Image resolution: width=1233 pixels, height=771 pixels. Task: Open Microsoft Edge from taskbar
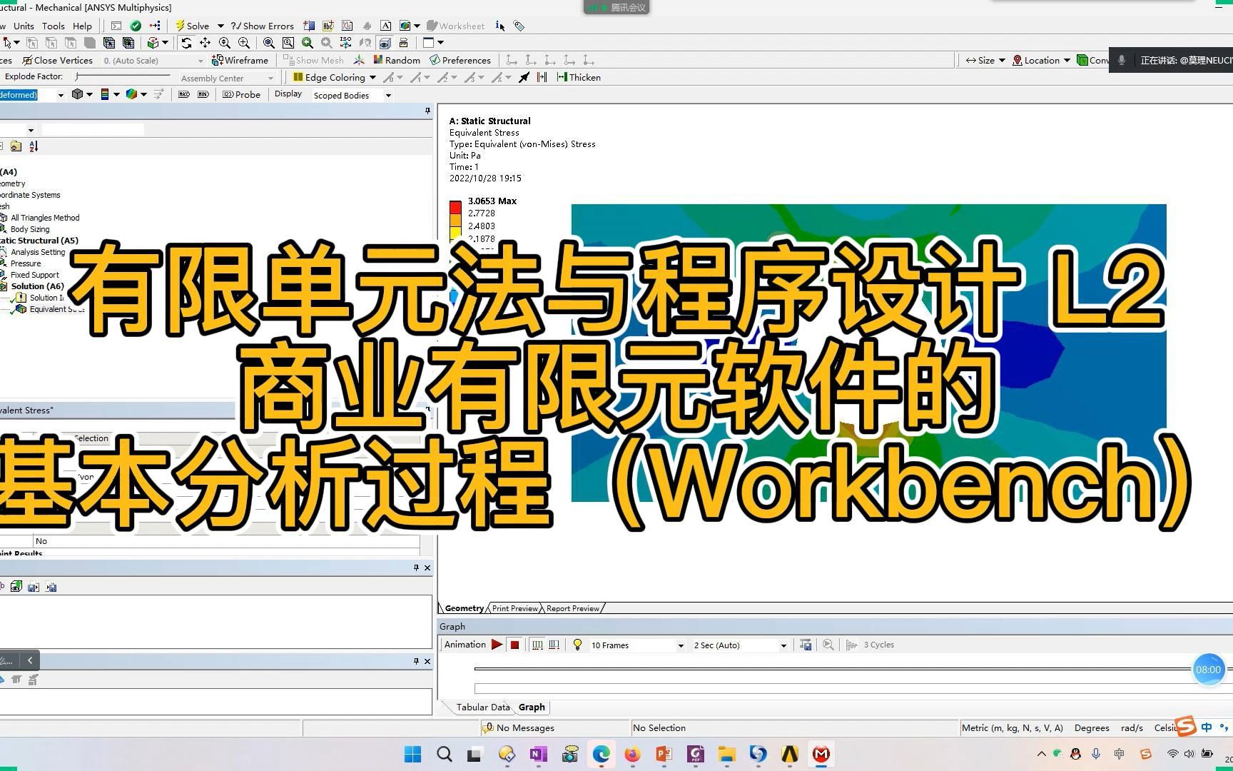pos(601,754)
